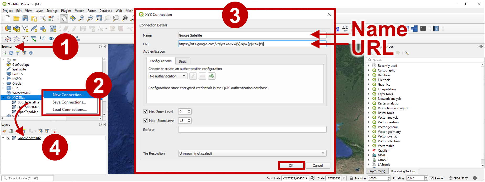Cancel the XYZ Connection dialog
The height and width of the screenshot is (182, 485).
tap(318, 166)
